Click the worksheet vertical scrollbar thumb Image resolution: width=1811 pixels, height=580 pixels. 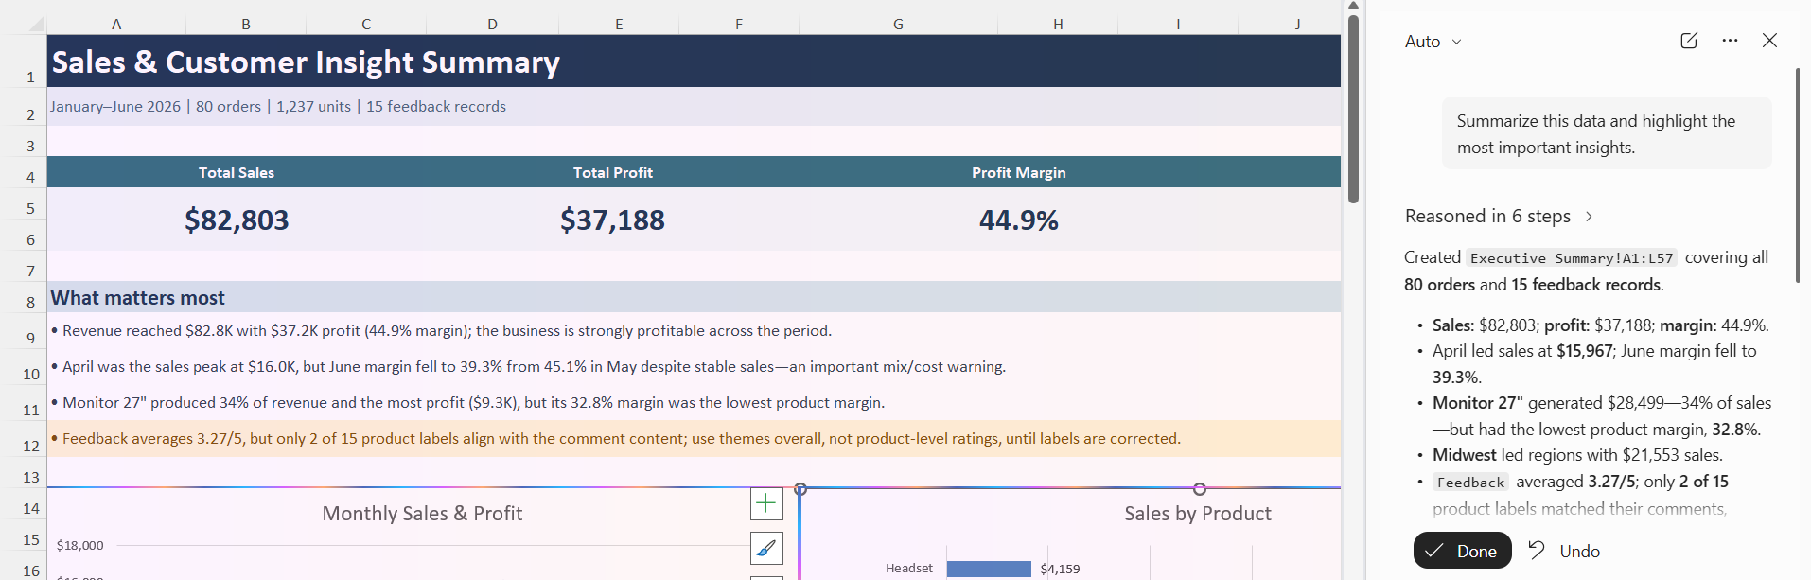(x=1353, y=109)
